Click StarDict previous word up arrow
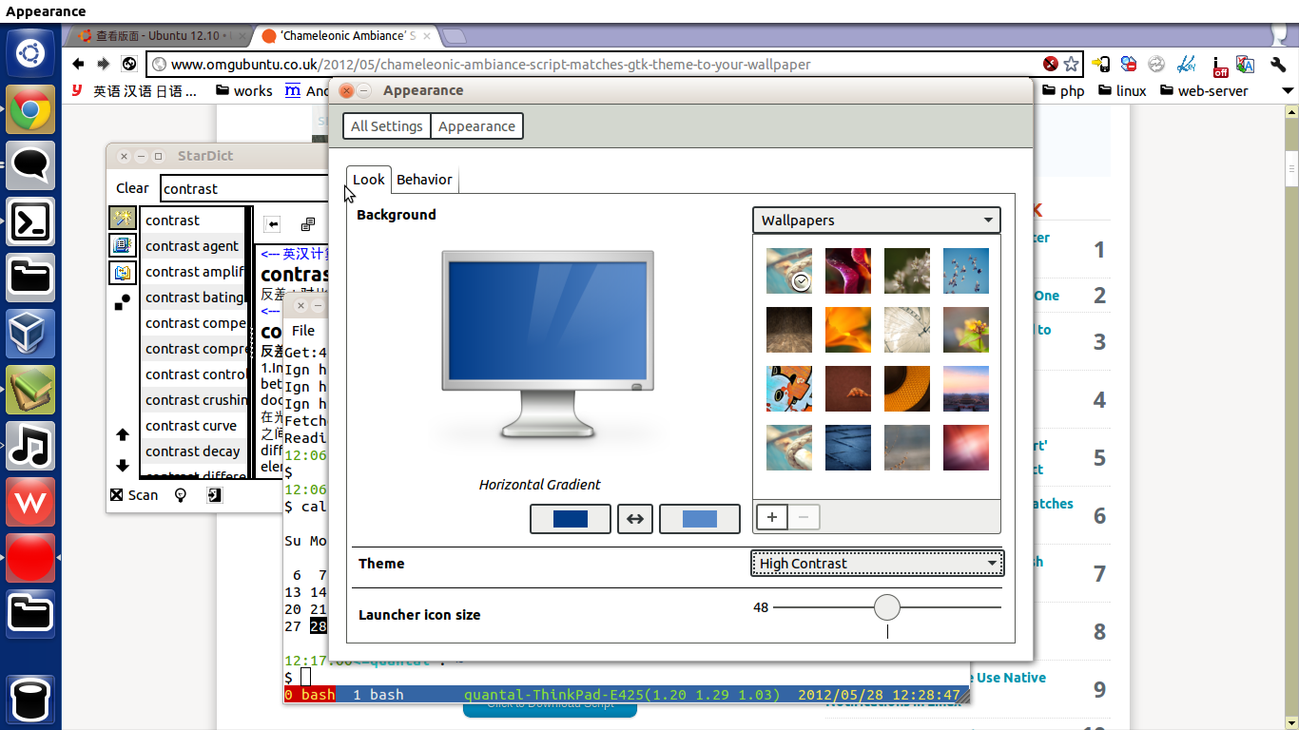Viewport: 1299px width, 730px height. pyautogui.click(x=122, y=434)
